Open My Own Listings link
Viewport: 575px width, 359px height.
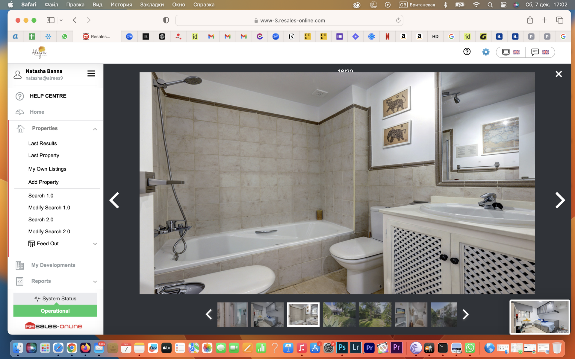47,169
